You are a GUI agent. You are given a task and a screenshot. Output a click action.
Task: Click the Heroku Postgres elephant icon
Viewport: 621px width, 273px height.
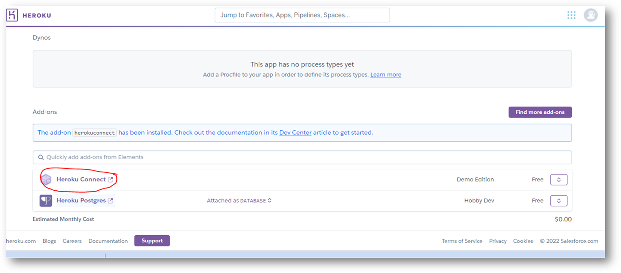(x=46, y=200)
